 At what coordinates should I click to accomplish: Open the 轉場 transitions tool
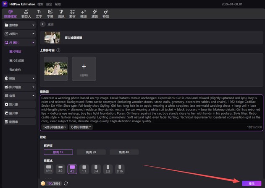coord(83,13)
